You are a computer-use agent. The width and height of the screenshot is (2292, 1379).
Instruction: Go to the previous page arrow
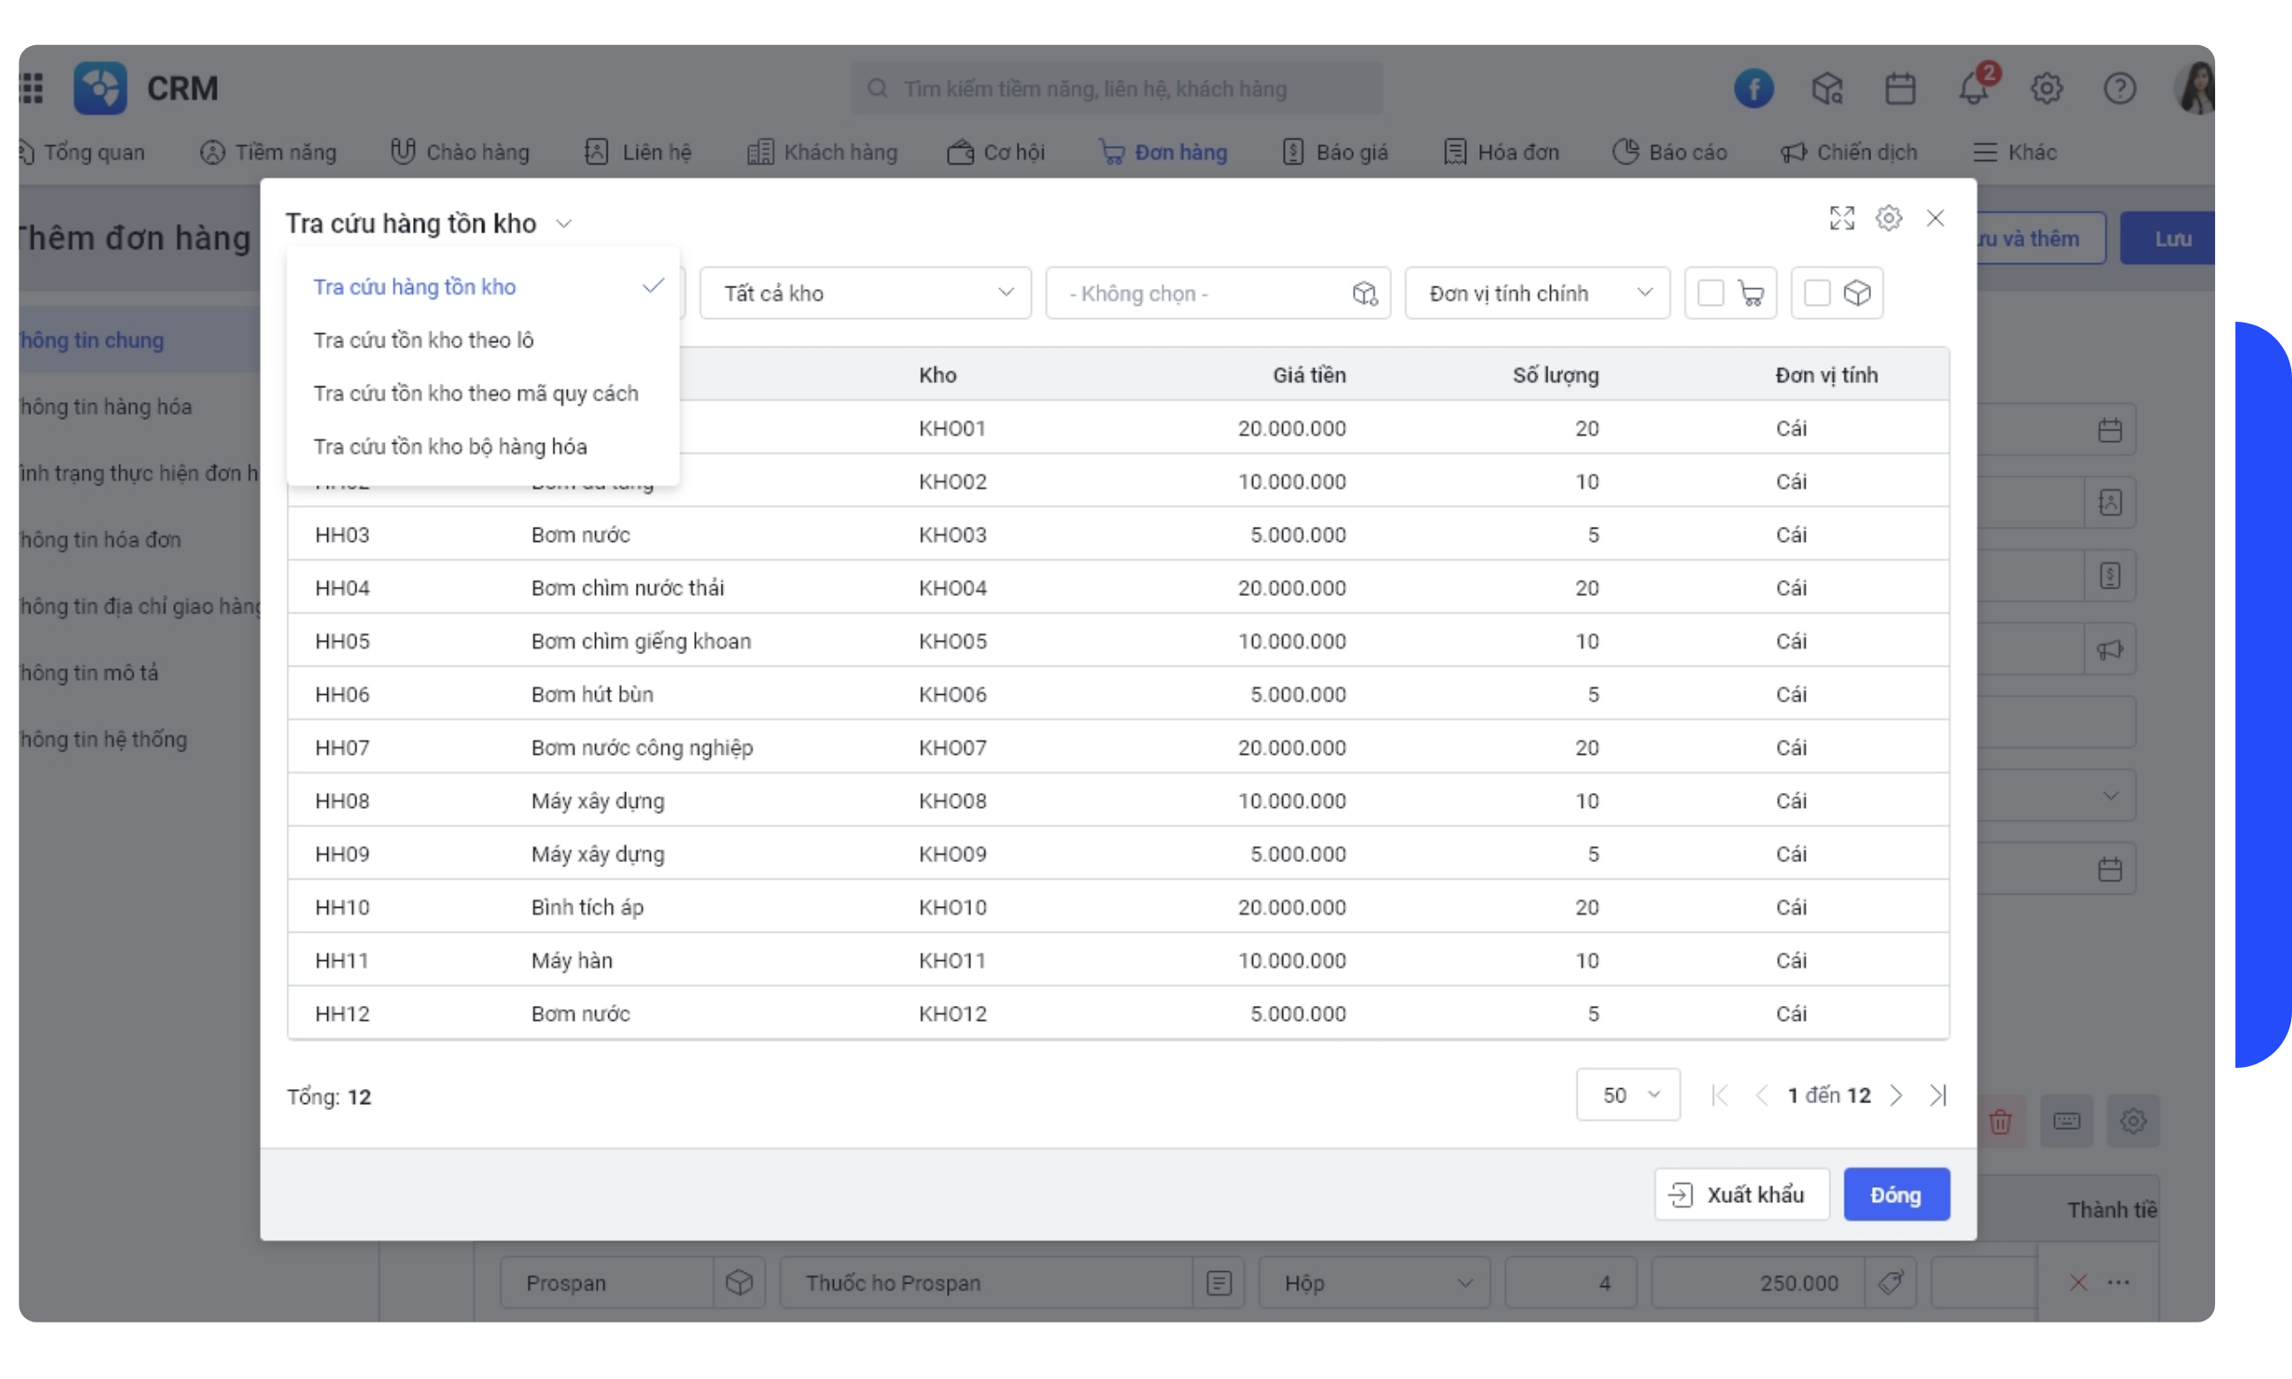(1761, 1094)
